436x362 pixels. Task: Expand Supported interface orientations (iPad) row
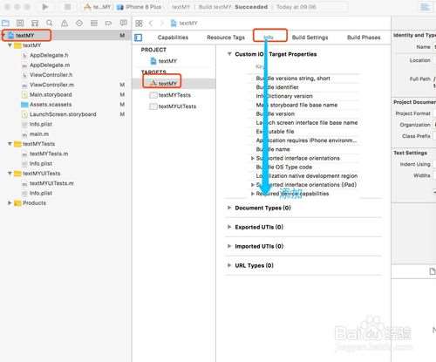tap(253, 185)
